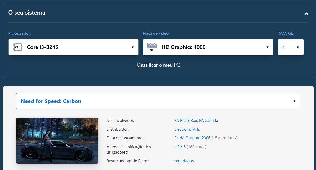Click the 'Desenvolvedor:' label
The height and width of the screenshot is (170, 316).
click(x=120, y=121)
